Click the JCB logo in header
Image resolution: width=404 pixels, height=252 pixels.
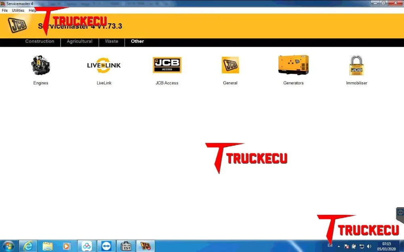17,25
